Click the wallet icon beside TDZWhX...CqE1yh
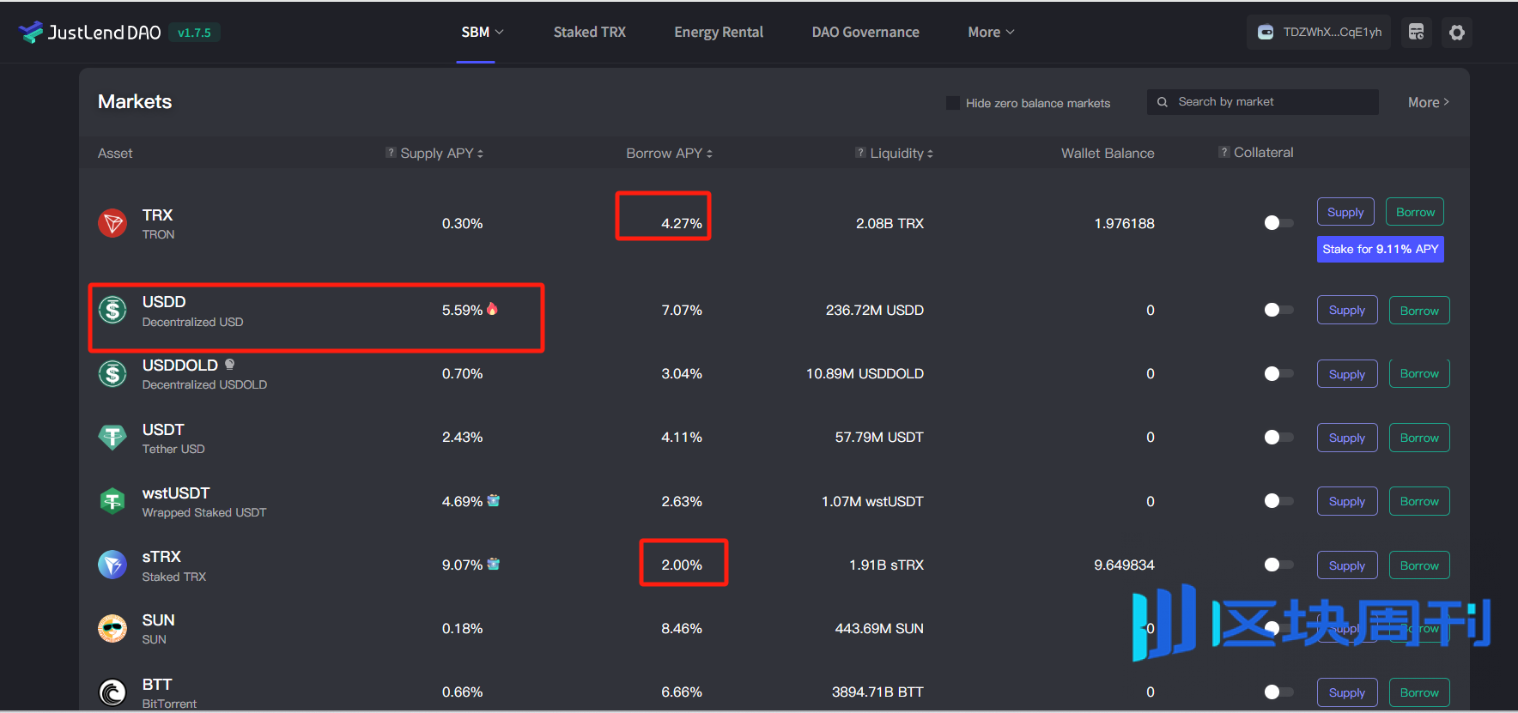The width and height of the screenshot is (1518, 713). (x=1266, y=33)
